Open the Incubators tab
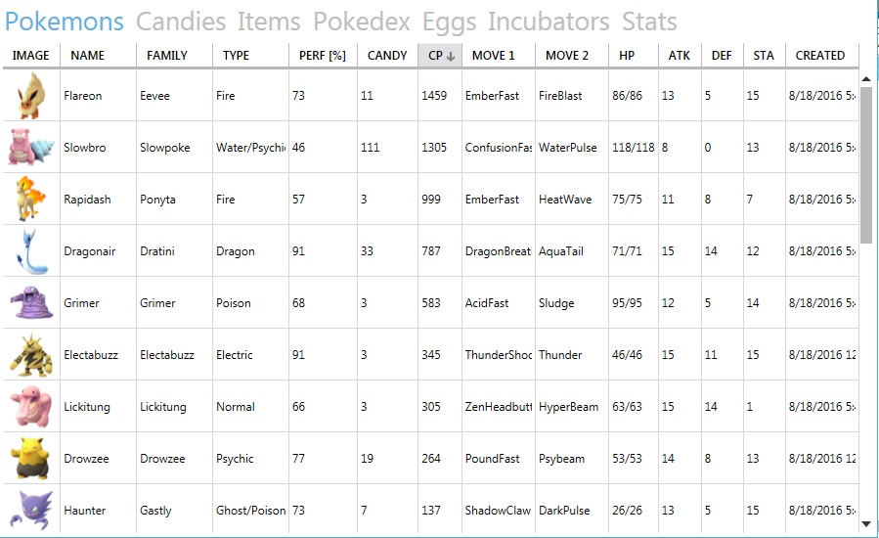The image size is (879, 538). point(549,22)
